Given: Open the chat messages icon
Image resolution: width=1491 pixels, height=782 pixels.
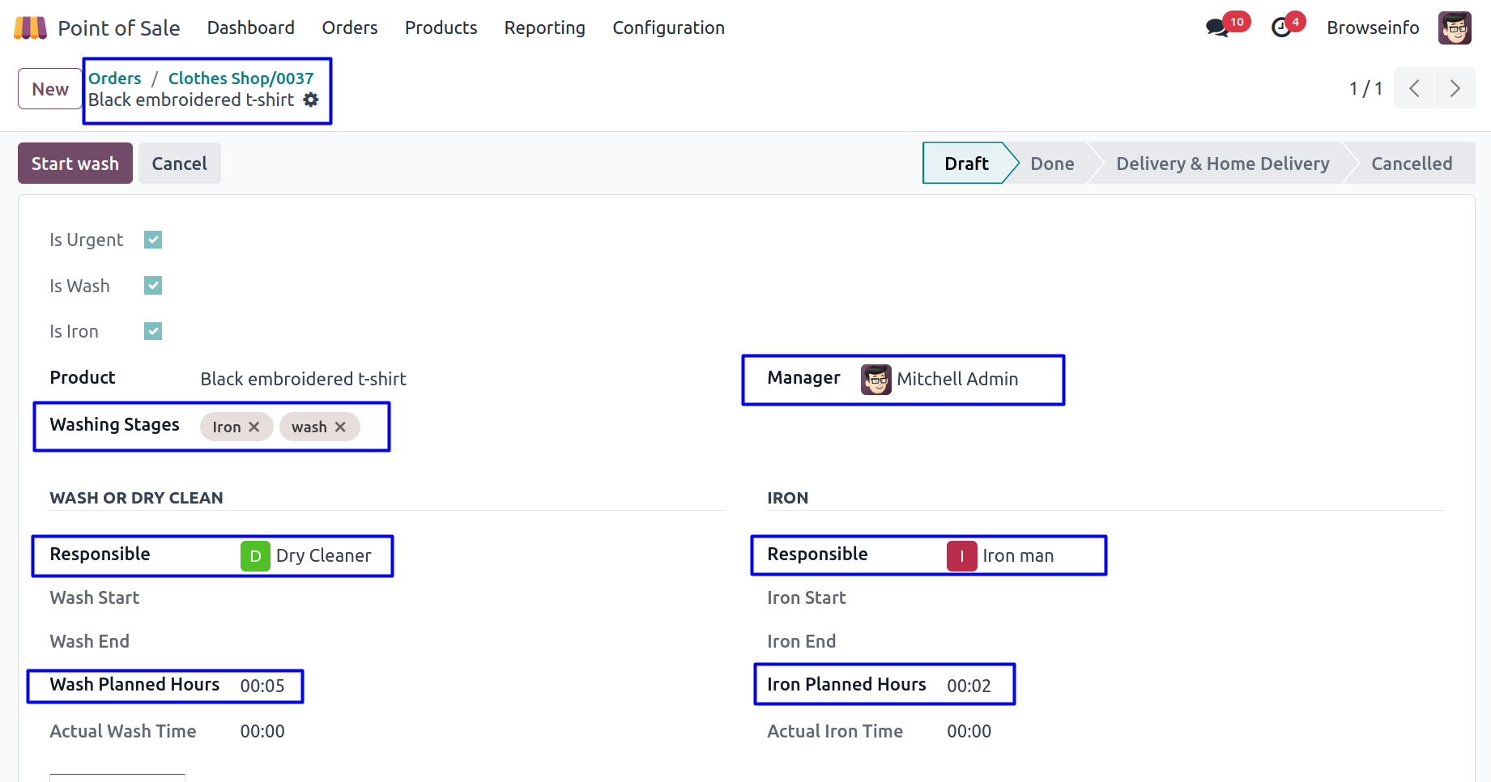Looking at the screenshot, I should pos(1216,28).
